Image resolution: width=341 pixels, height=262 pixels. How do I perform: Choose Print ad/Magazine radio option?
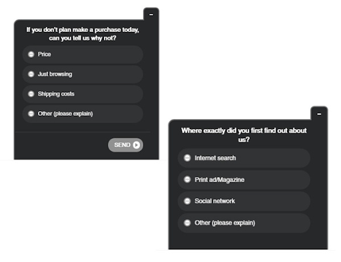tap(187, 180)
